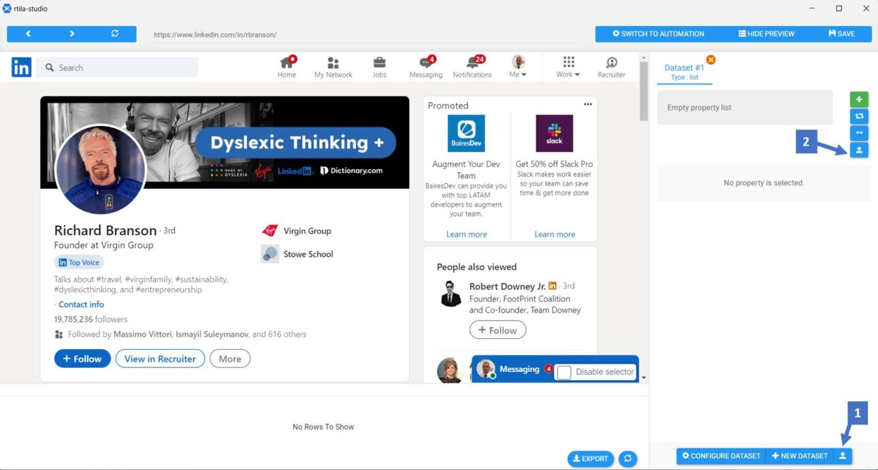Image resolution: width=878 pixels, height=470 pixels.
Task: Reload the page with refresh icon
Action: tap(114, 34)
